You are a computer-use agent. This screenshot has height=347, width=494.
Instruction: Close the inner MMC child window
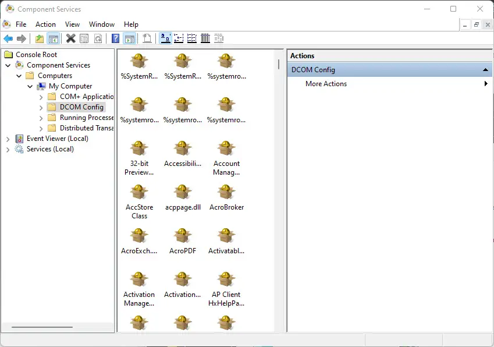click(488, 24)
